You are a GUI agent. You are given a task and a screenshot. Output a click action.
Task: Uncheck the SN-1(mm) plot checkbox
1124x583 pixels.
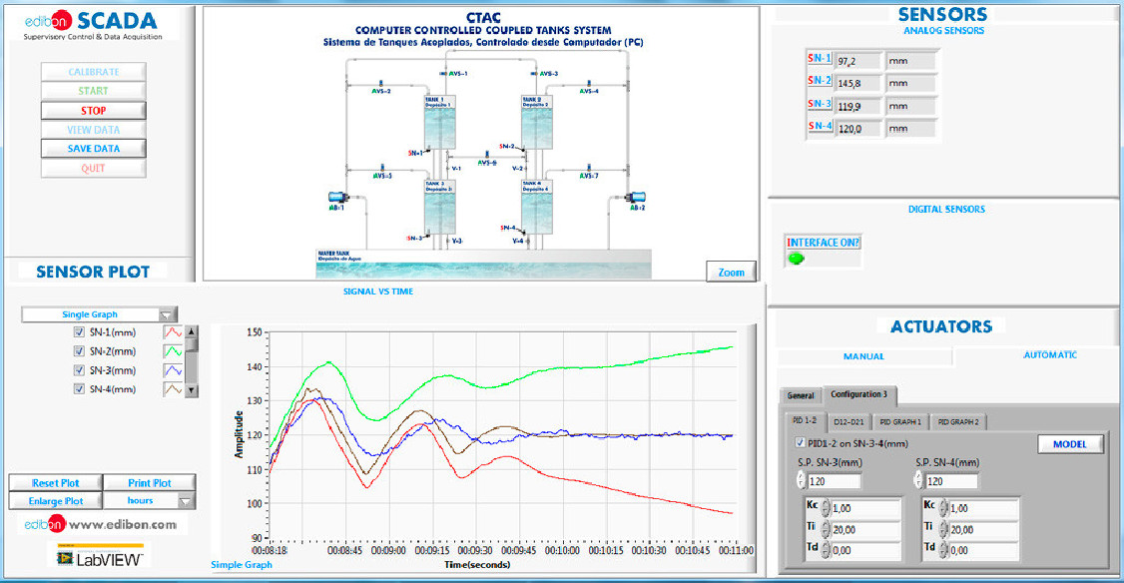pos(79,332)
